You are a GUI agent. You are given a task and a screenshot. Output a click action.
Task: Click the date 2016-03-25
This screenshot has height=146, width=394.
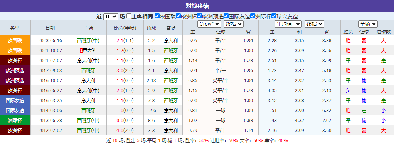click(x=50, y=100)
